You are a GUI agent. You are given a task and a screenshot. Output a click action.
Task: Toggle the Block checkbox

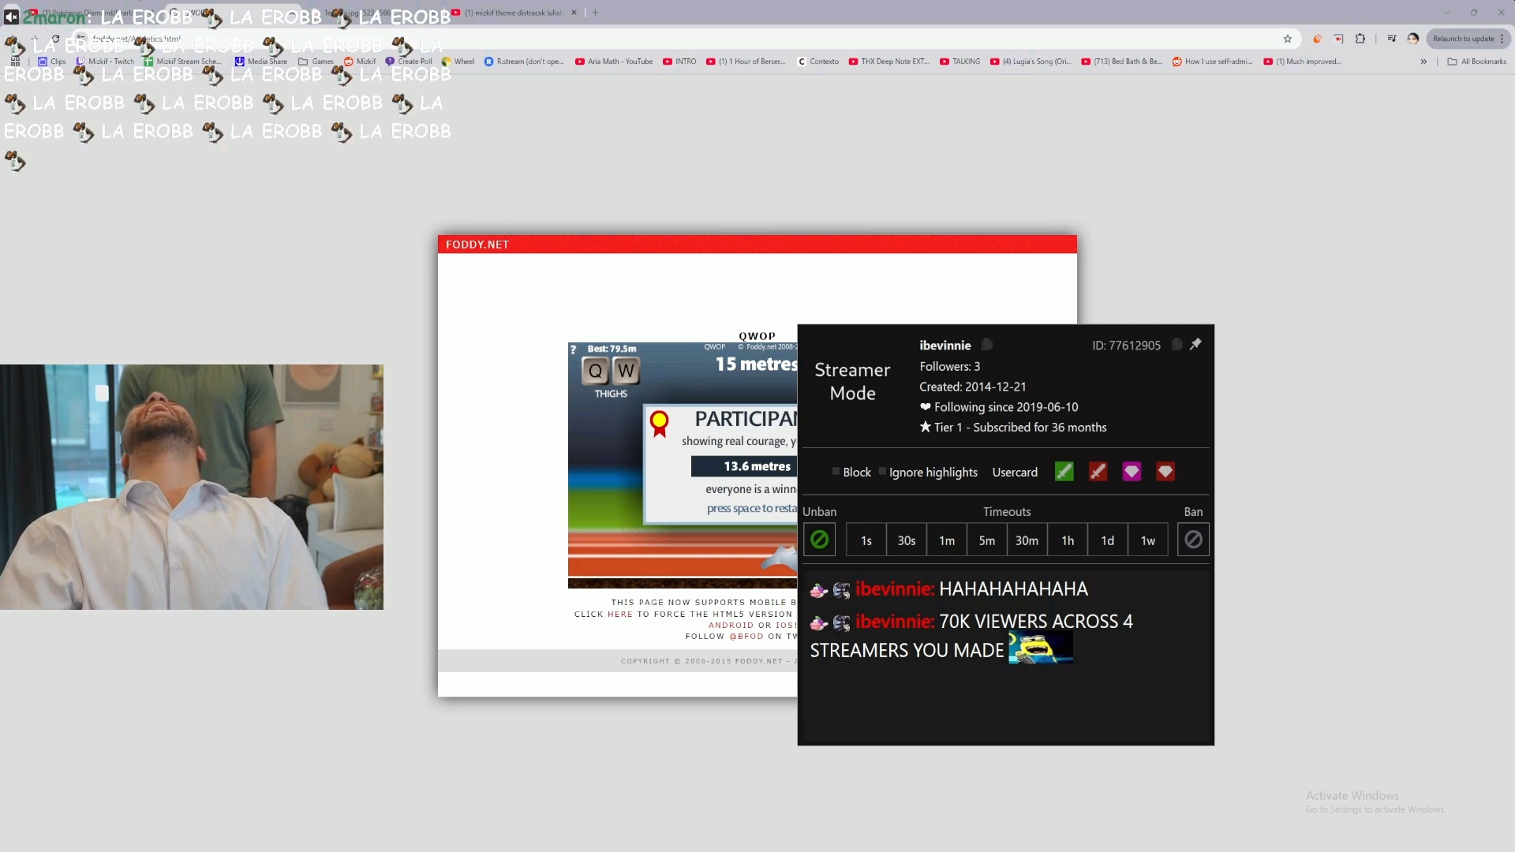click(836, 472)
